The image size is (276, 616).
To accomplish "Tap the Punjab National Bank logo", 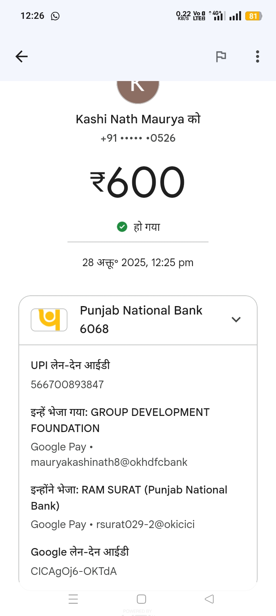I will [49, 320].
